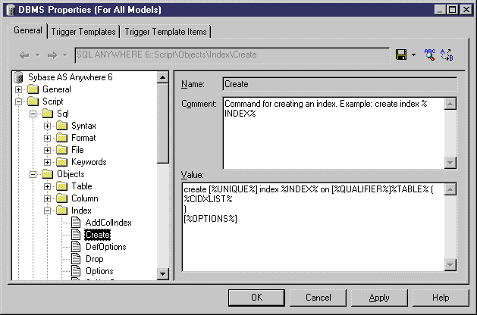Expand the Format tree node
This screenshot has width=477, height=315.
coord(47,139)
